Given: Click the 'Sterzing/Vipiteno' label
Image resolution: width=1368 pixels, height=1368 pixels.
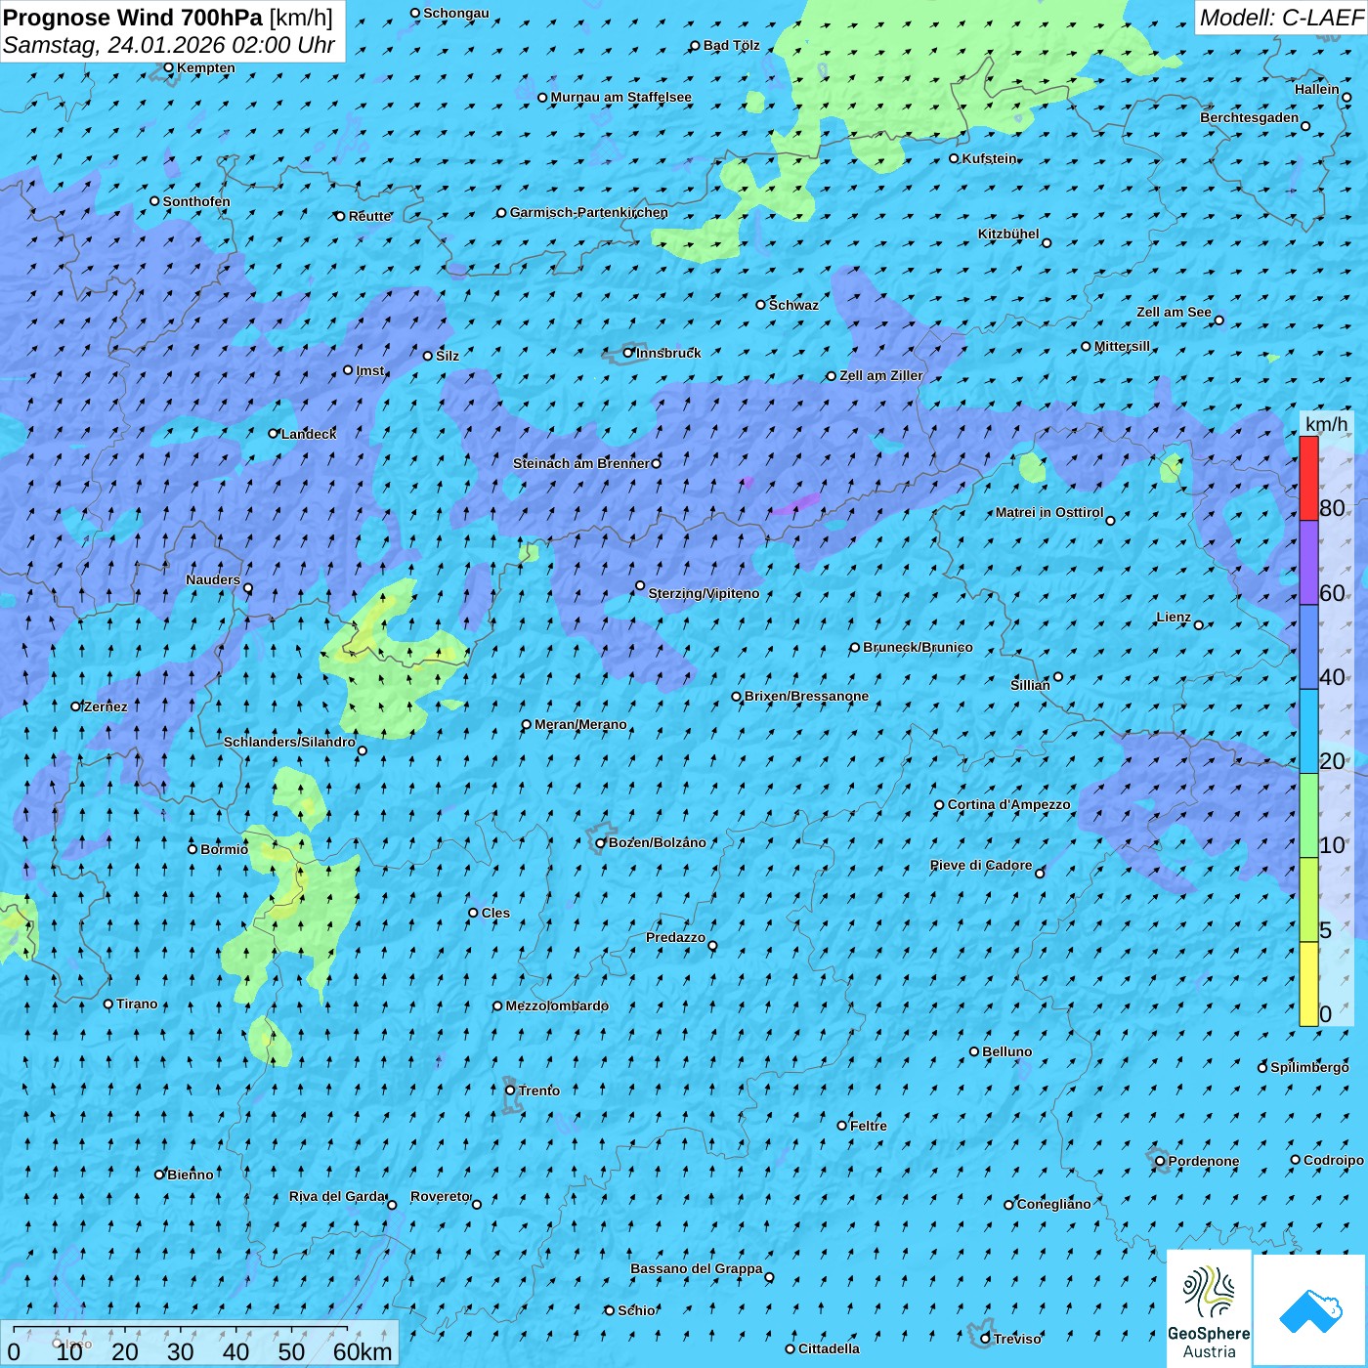Looking at the screenshot, I should (704, 593).
